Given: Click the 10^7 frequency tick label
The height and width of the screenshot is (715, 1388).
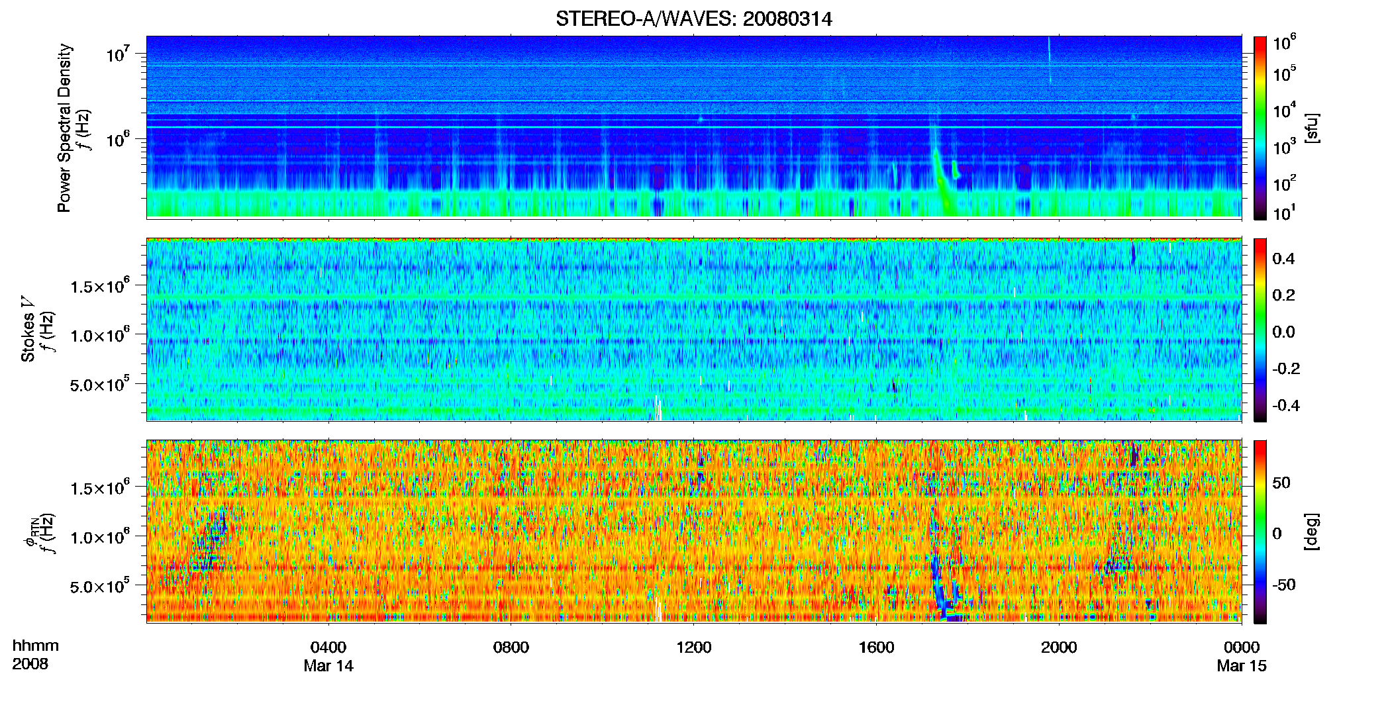Looking at the screenshot, I should pos(117,54).
